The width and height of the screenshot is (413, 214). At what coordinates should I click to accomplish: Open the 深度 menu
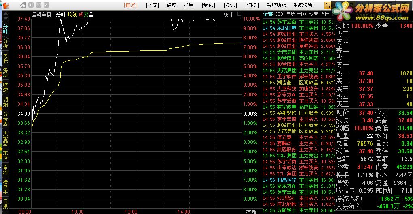click(x=172, y=5)
